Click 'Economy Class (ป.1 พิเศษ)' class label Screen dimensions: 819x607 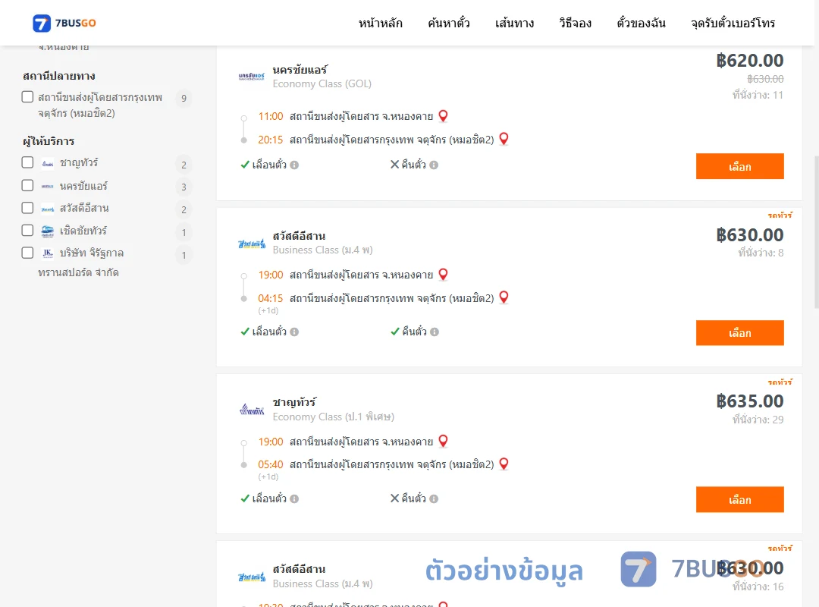[x=333, y=417]
